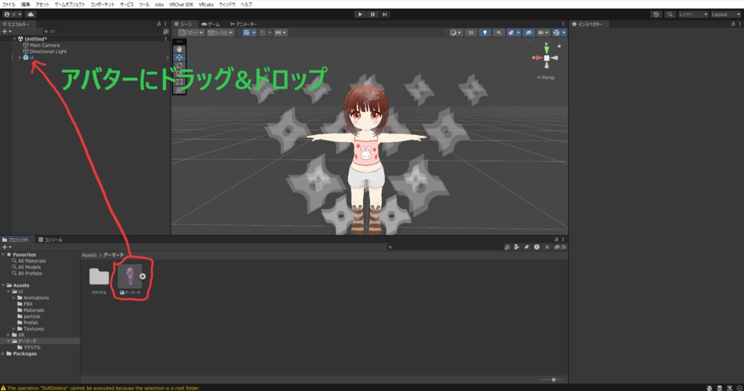Open the Hierarchy panel options menu
The height and width of the screenshot is (391, 744).
[x=165, y=24]
